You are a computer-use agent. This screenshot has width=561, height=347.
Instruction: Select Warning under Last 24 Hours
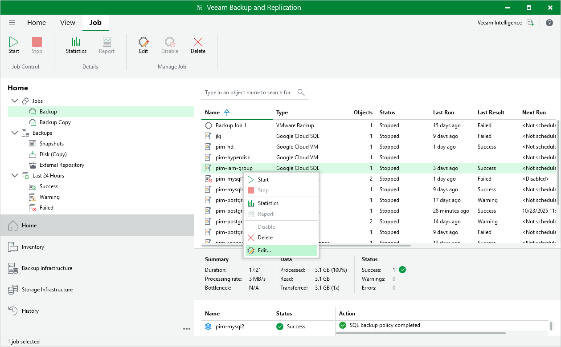49,197
